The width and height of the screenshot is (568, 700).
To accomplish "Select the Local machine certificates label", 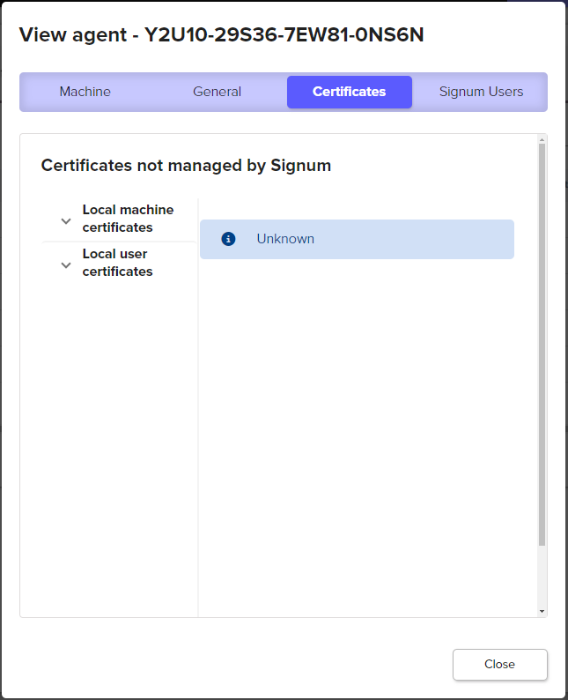I will point(128,219).
